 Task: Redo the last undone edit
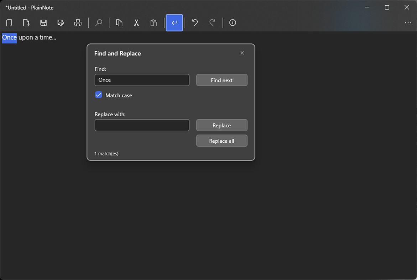coord(212,23)
